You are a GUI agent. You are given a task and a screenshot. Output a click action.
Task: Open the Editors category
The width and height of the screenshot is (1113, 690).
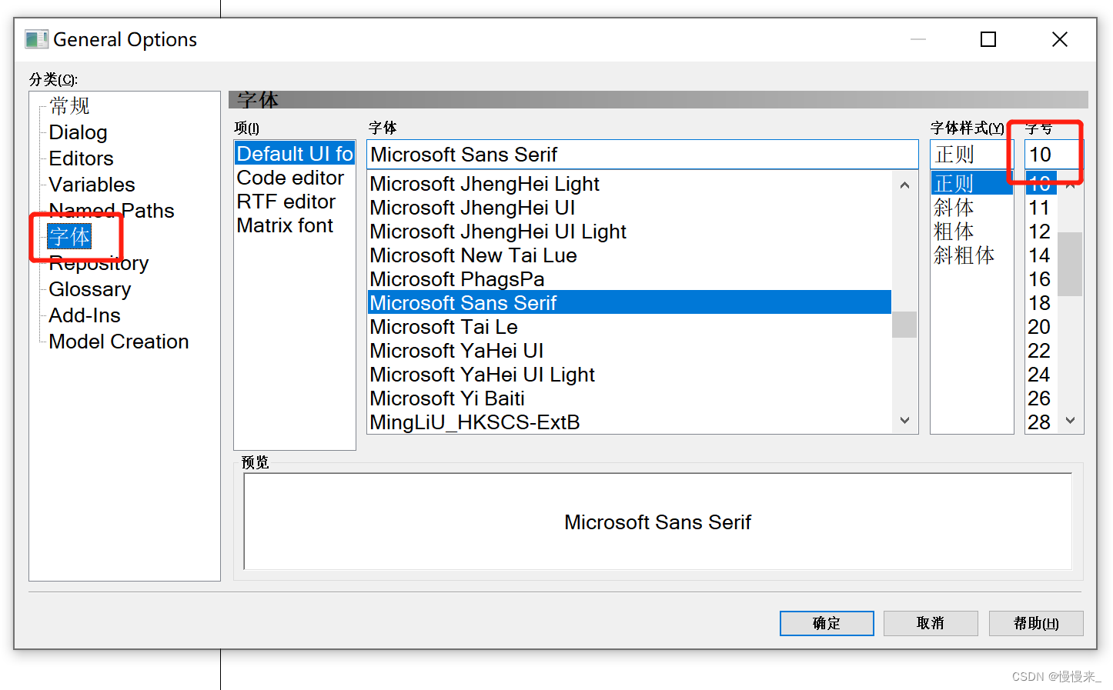coord(81,158)
